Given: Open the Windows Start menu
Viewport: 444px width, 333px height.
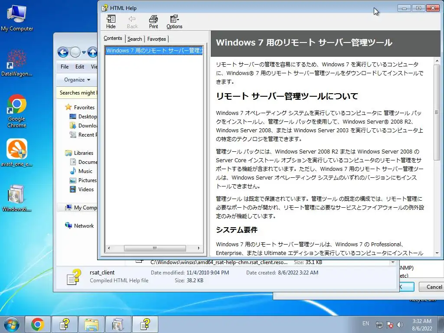Looking at the screenshot, I should (x=11, y=324).
